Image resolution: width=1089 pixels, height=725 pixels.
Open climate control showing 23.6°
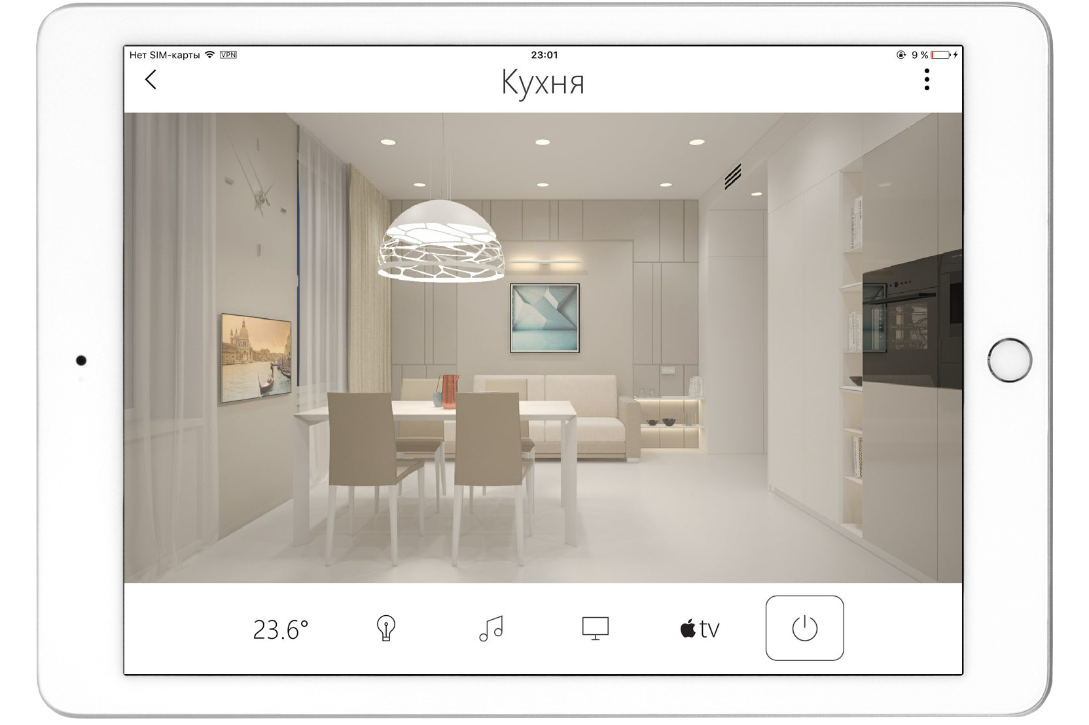pos(281,629)
